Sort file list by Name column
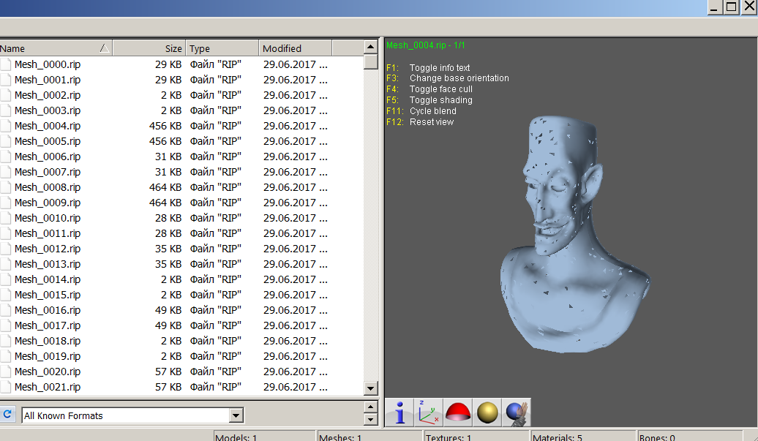This screenshot has width=758, height=441. pos(51,48)
